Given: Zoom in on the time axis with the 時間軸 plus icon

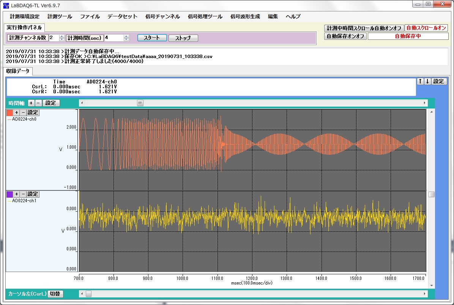Looking at the screenshot, I should [x=31, y=103].
